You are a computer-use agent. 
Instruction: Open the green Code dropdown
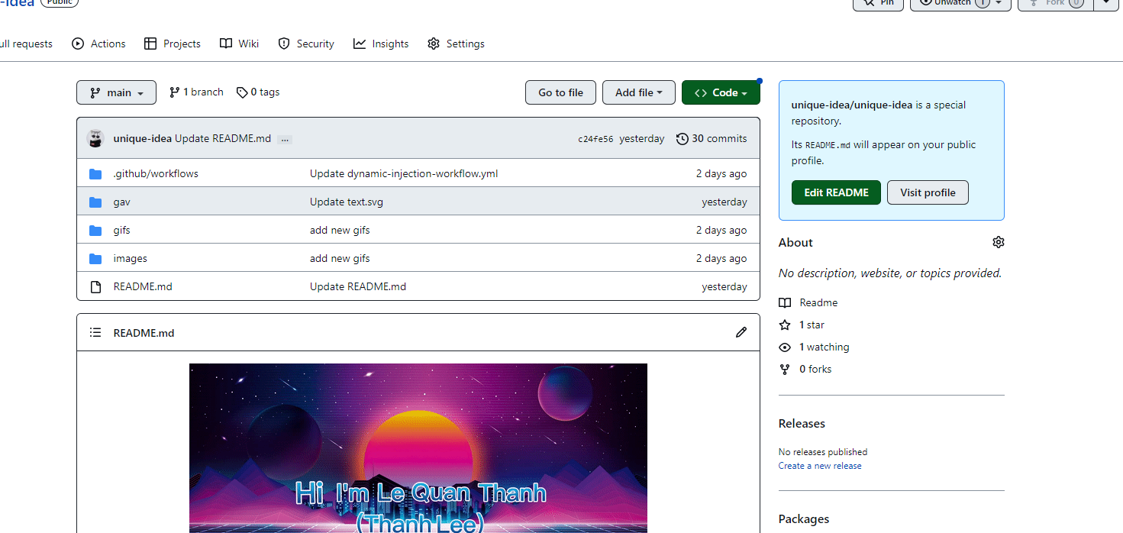721,92
